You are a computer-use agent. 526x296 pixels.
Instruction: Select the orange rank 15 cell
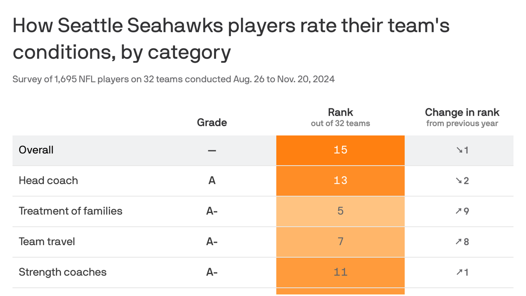tap(340, 150)
